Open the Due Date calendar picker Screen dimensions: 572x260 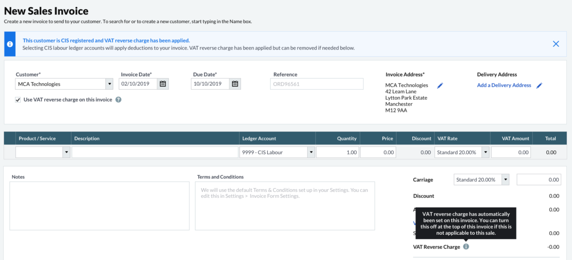click(x=235, y=84)
